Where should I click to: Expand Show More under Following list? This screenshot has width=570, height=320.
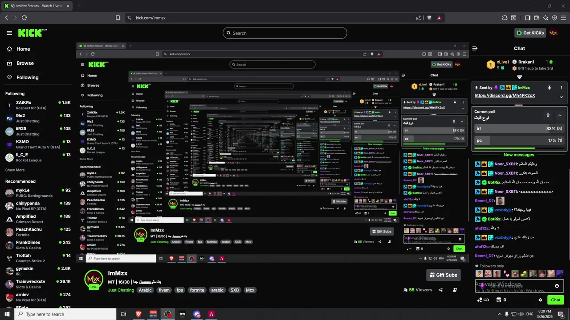click(15, 170)
